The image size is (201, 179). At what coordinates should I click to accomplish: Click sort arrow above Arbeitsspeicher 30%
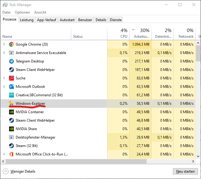133,30
